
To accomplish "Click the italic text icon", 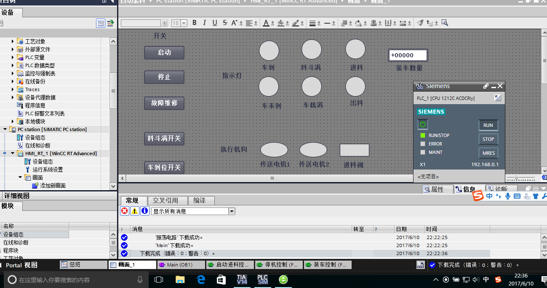I will (205, 23).
